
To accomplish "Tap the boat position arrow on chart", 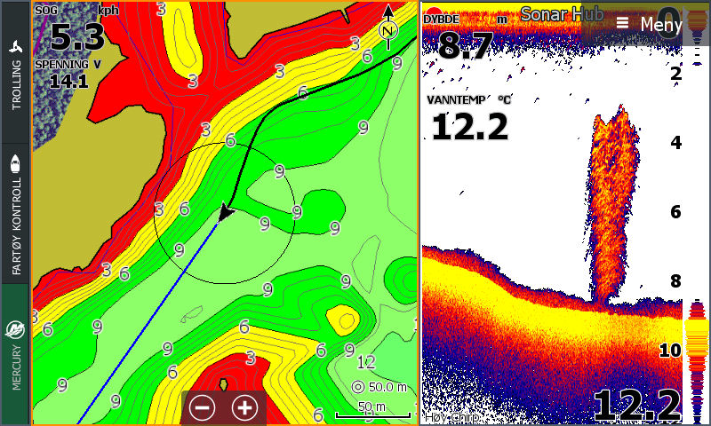I will pos(225,213).
